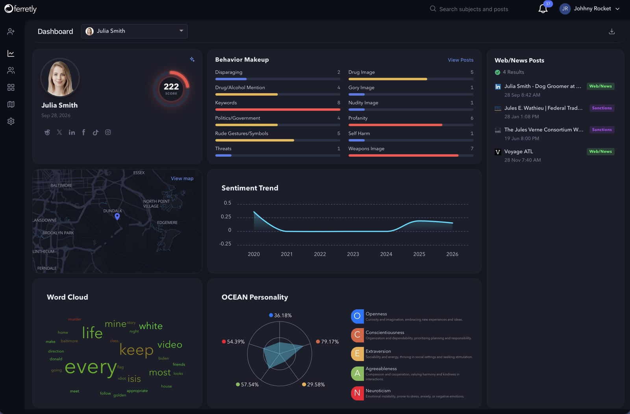Open the add subject sidebar icon
The image size is (630, 414).
[11, 31]
